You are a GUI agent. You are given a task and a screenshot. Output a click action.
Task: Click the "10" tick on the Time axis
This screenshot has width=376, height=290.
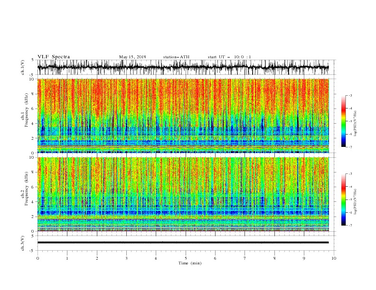[x=334, y=258]
